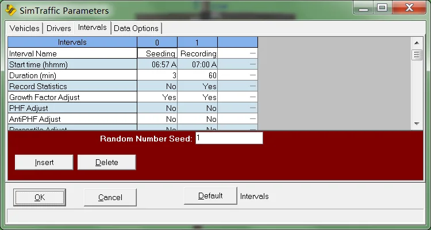
Task: Click the empty Interval Name cell in third column
Action: (237, 53)
